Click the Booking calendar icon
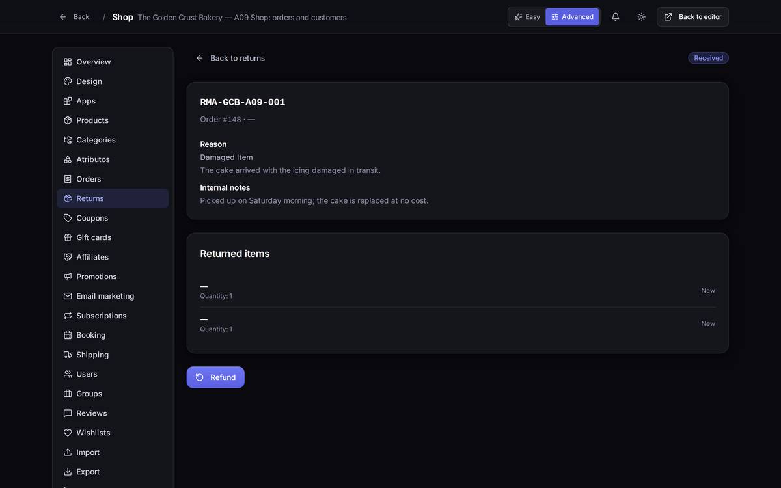 click(x=68, y=335)
